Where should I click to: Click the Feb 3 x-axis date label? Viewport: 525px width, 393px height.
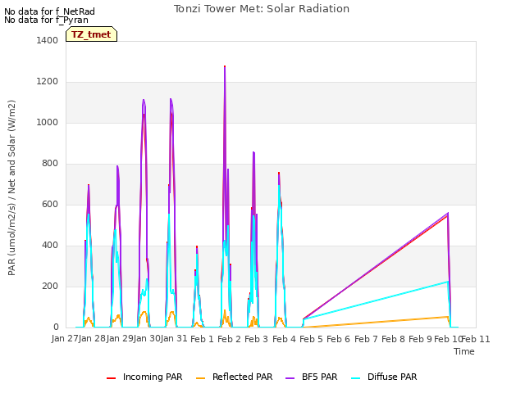[257, 339]
